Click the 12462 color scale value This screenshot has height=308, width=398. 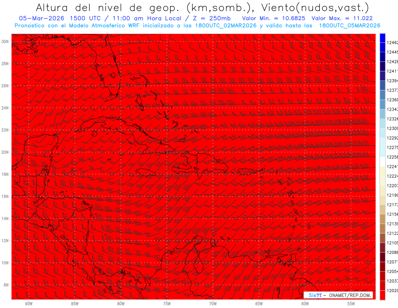[x=393, y=43]
